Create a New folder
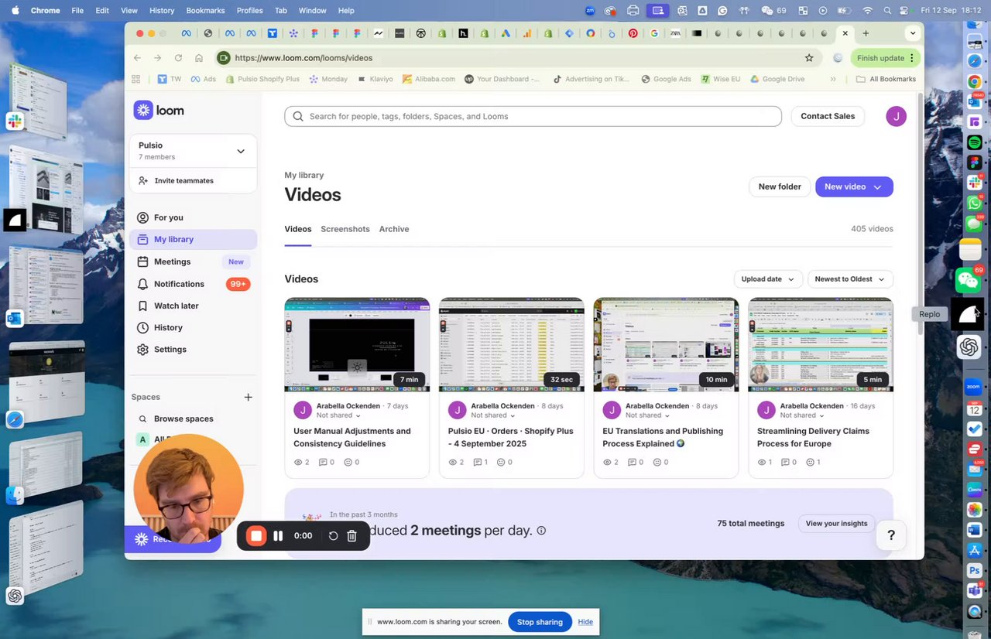This screenshot has width=991, height=639. point(780,186)
